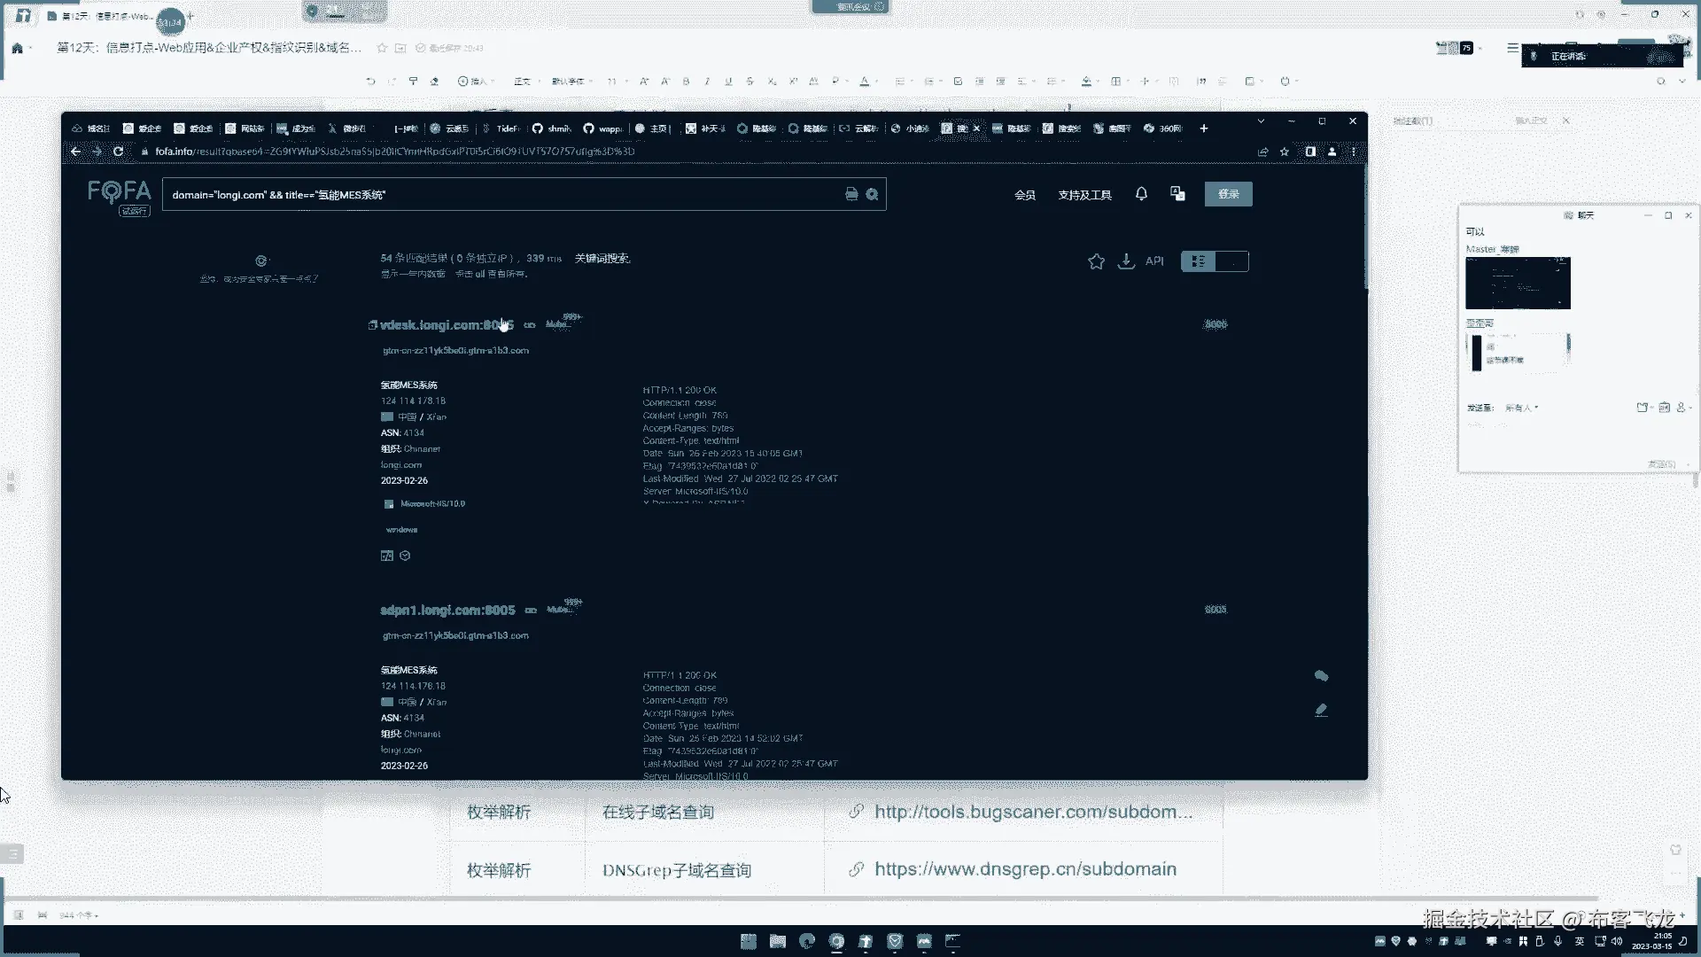The image size is (1701, 957).
Task: Open the new browser tab with plus icon
Action: point(1204,128)
